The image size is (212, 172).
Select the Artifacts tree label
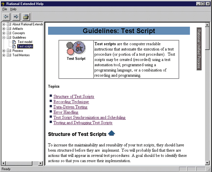(x=18, y=29)
